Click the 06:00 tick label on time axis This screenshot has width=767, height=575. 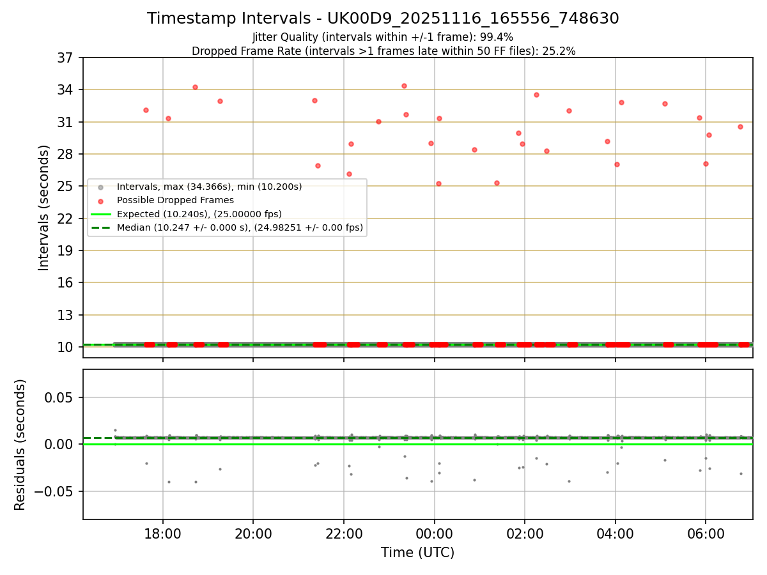pyautogui.click(x=705, y=533)
